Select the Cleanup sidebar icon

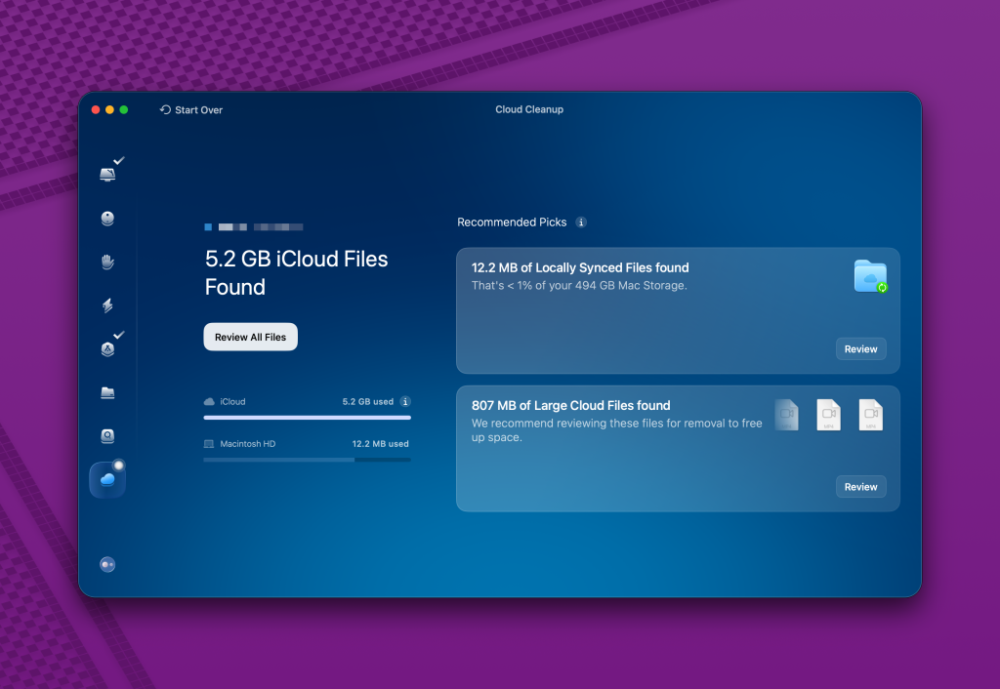click(107, 218)
